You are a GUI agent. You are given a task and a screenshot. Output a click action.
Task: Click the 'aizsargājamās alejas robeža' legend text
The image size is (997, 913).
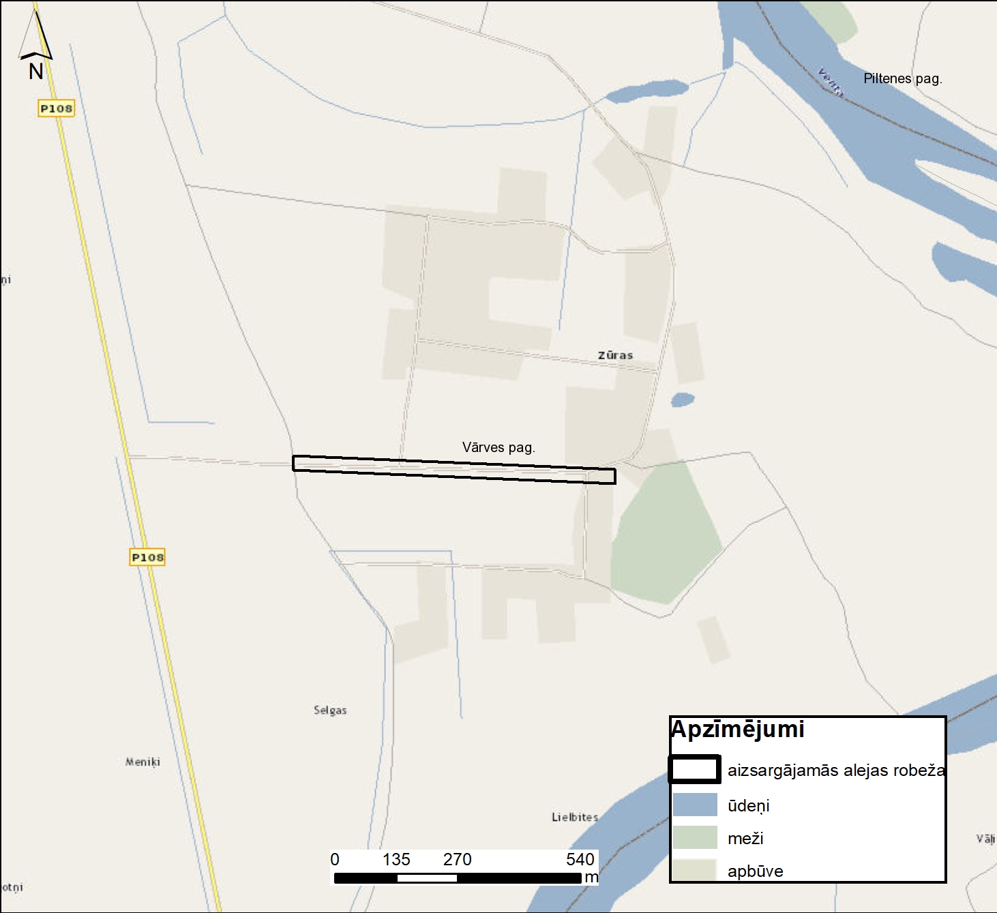click(836, 770)
